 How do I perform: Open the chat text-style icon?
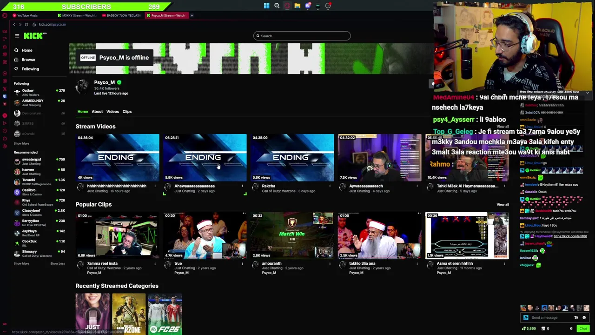tap(576, 318)
